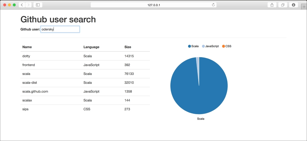Viewport: 307px width, 141px height.
Task: Add a new tab with plus button
Action: pos(304,6)
